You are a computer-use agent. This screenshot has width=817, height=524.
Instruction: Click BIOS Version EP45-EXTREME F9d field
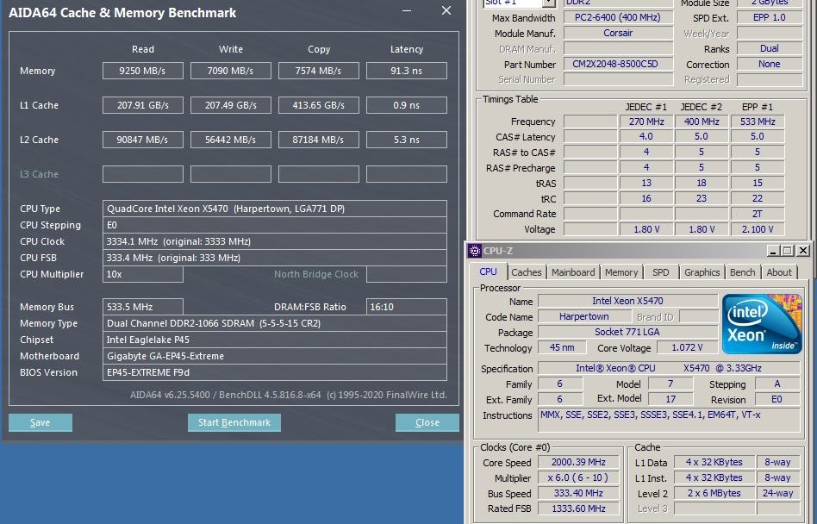[x=275, y=372]
